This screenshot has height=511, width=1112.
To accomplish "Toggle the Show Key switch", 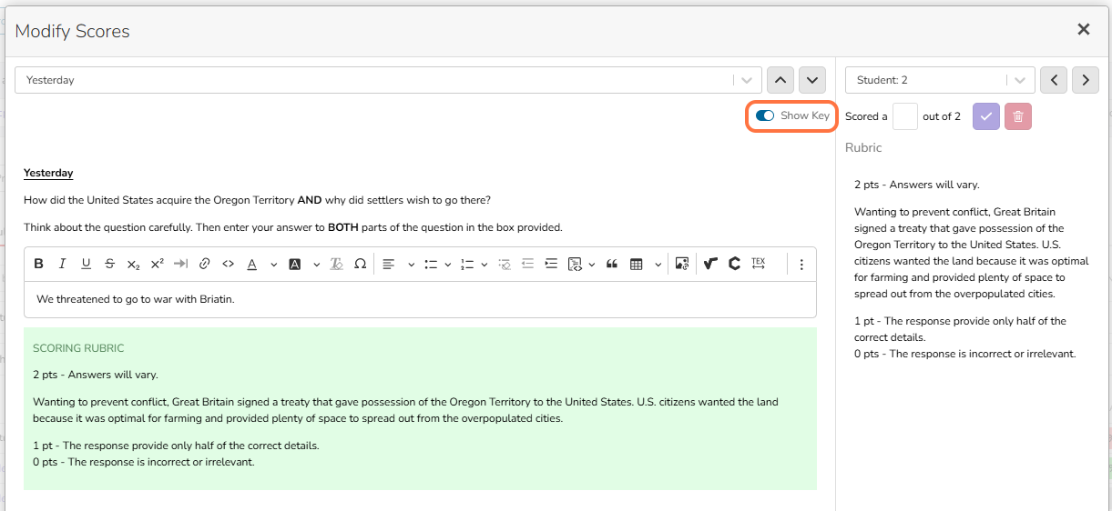I will 765,115.
